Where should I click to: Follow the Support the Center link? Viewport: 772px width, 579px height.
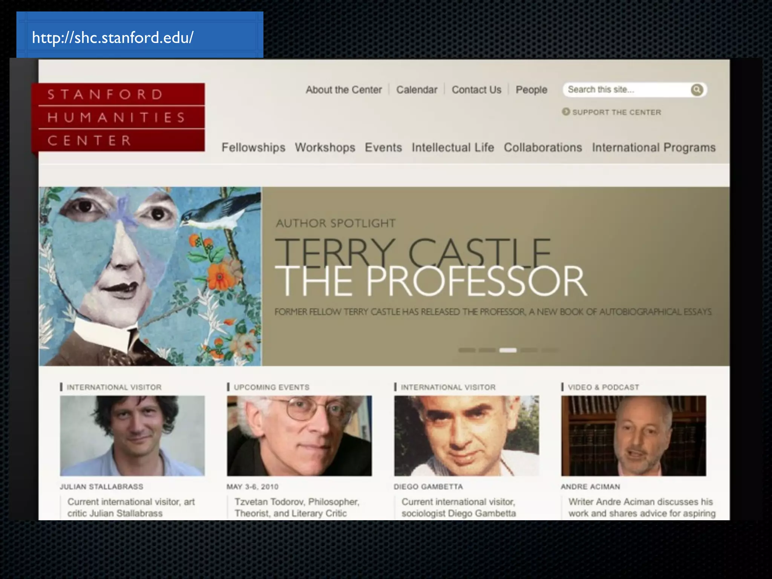617,112
